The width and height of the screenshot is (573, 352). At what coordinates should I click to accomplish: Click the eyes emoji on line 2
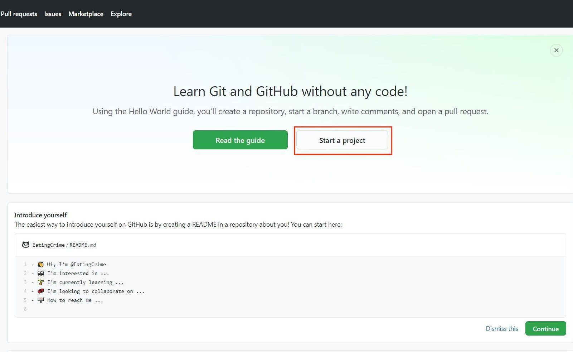click(41, 273)
